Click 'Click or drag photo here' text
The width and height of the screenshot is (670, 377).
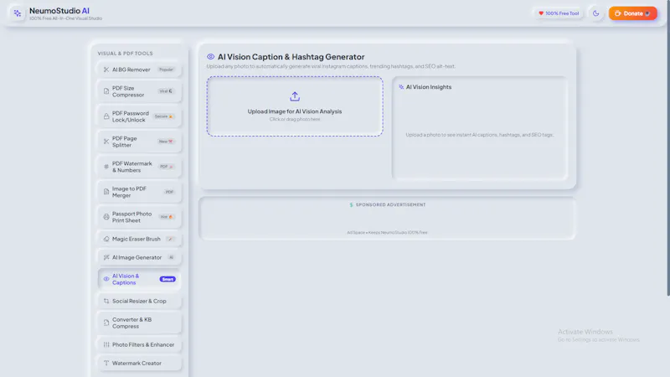[295, 119]
